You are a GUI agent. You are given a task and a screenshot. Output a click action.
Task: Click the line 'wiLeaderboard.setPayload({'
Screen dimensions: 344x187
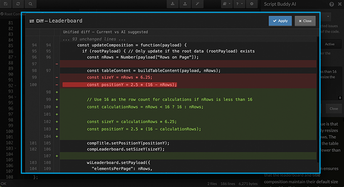pos(119,162)
